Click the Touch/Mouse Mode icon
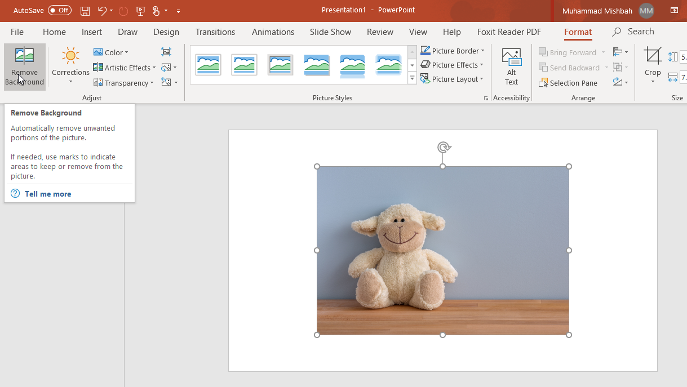 pos(157,10)
